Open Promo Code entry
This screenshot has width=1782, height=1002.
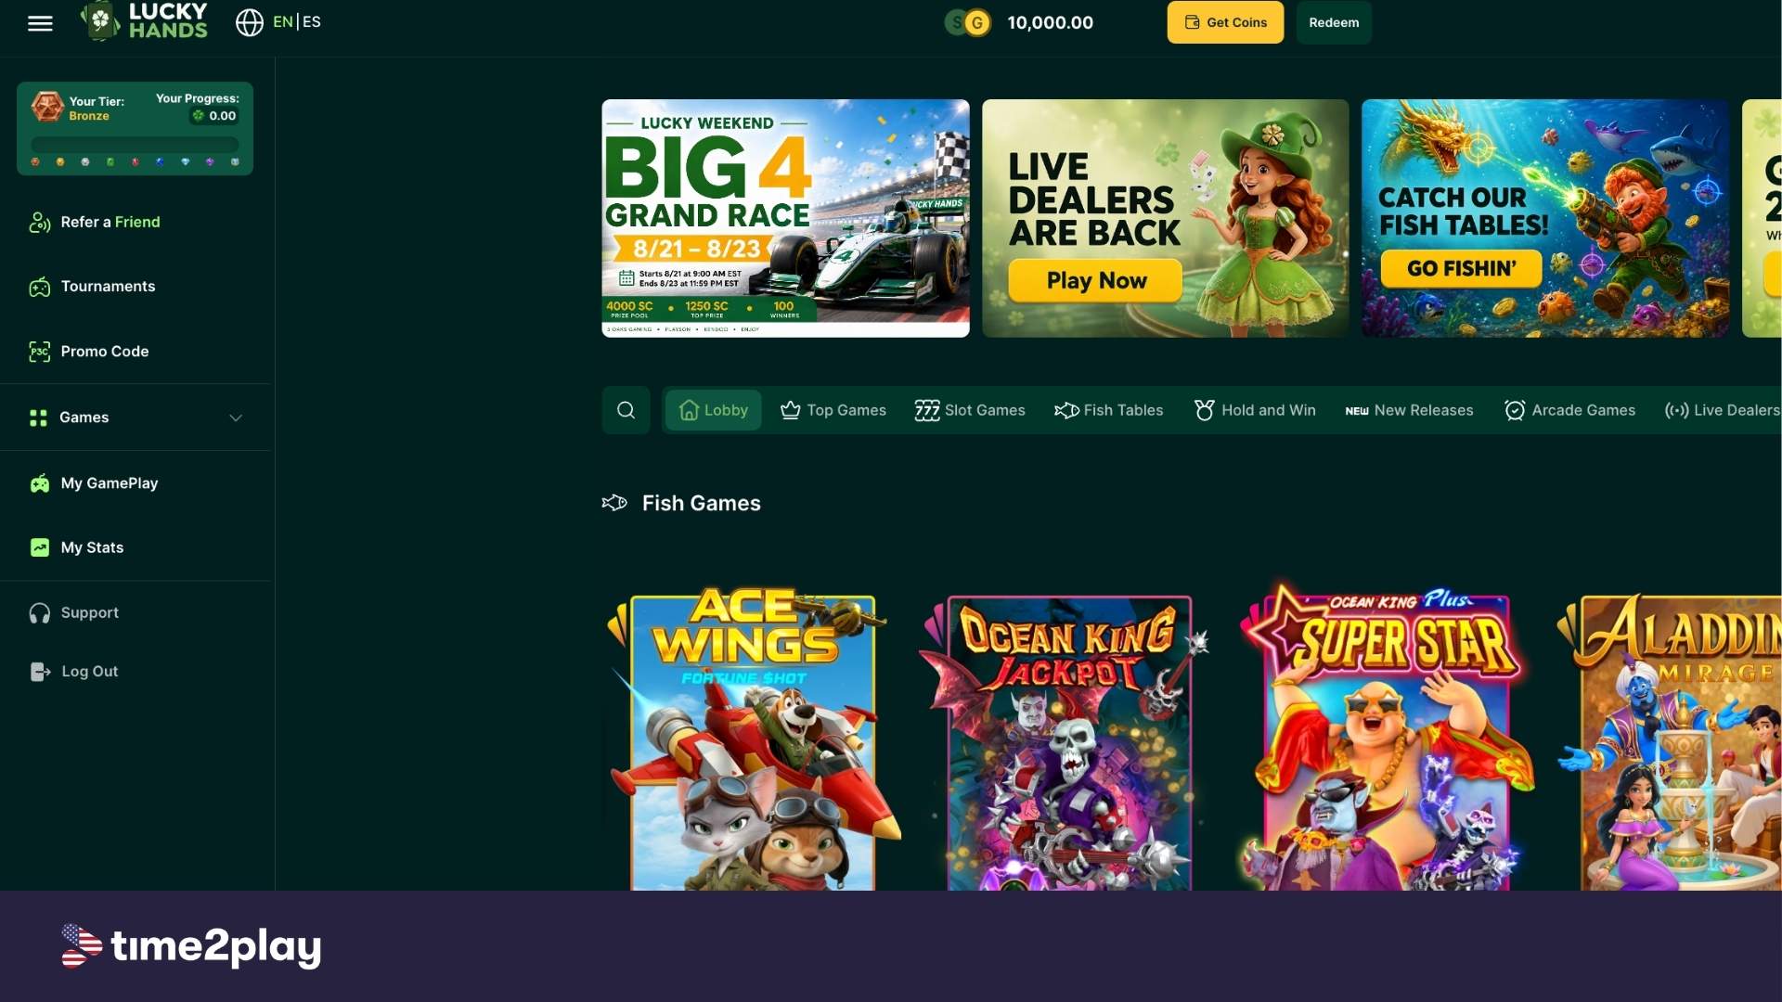[x=105, y=352]
